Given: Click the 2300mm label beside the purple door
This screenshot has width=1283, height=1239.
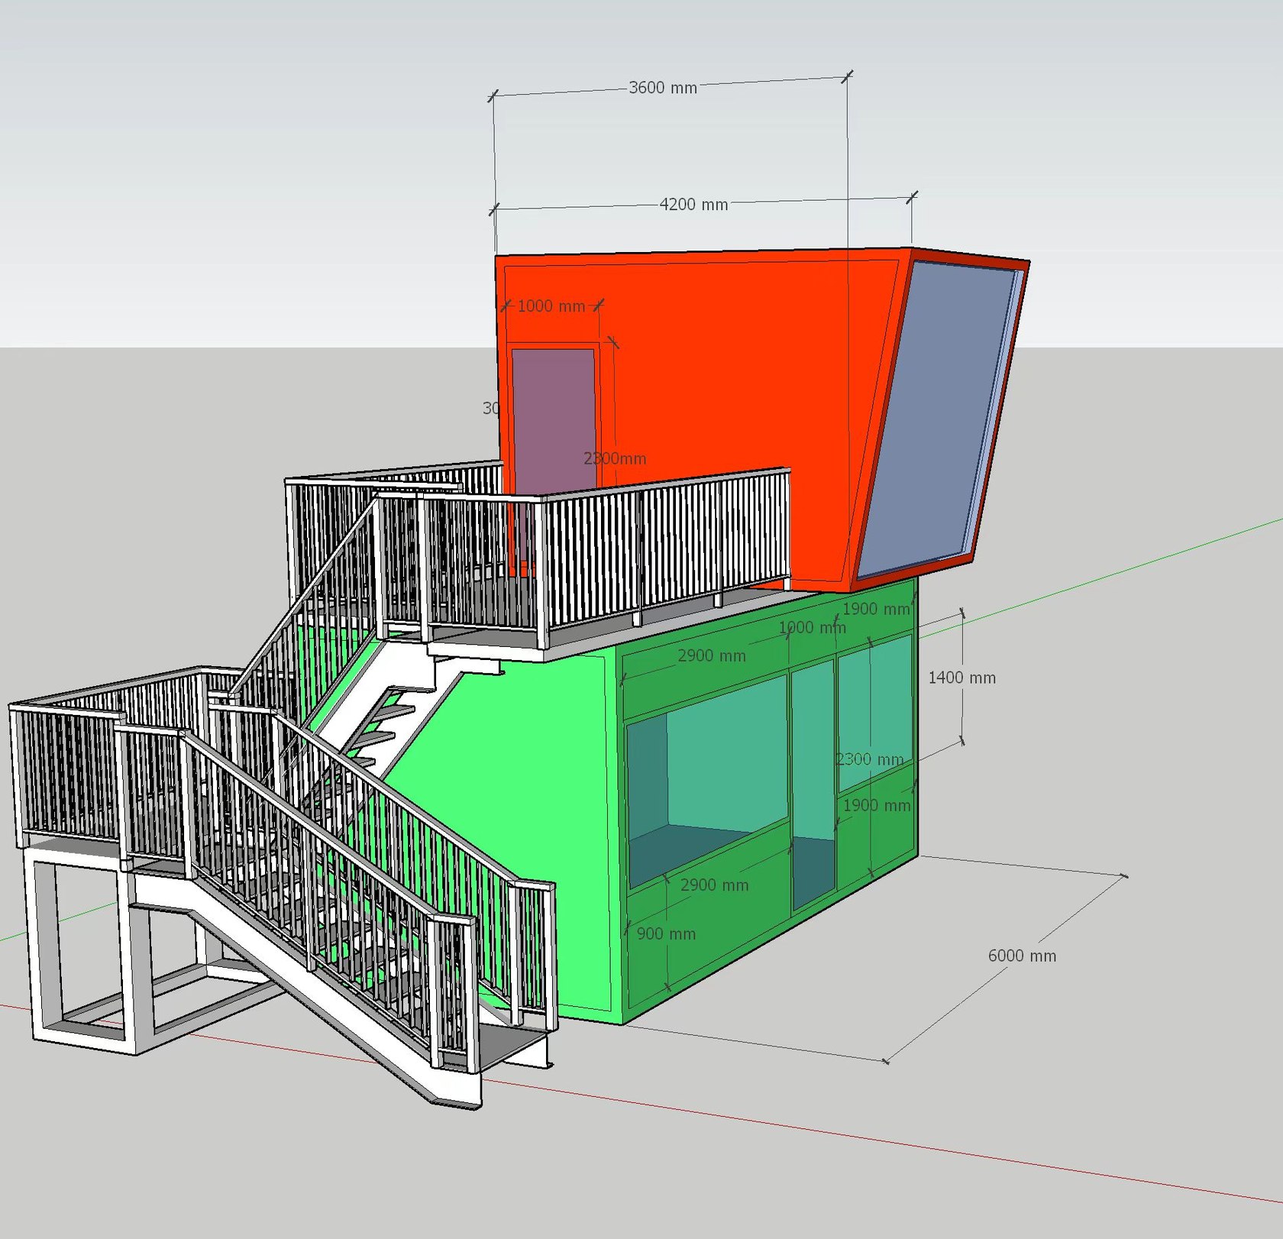Looking at the screenshot, I should 615,458.
